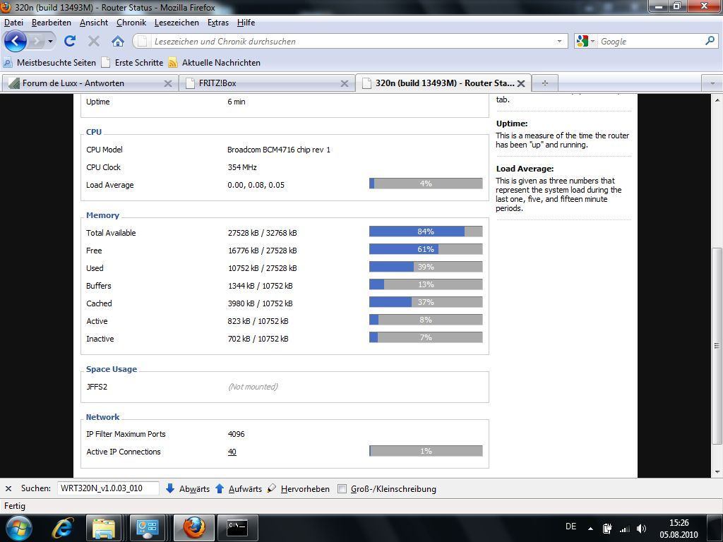Image resolution: width=723 pixels, height=542 pixels.
Task: Close the FRITZ!Box tab
Action: [344, 84]
